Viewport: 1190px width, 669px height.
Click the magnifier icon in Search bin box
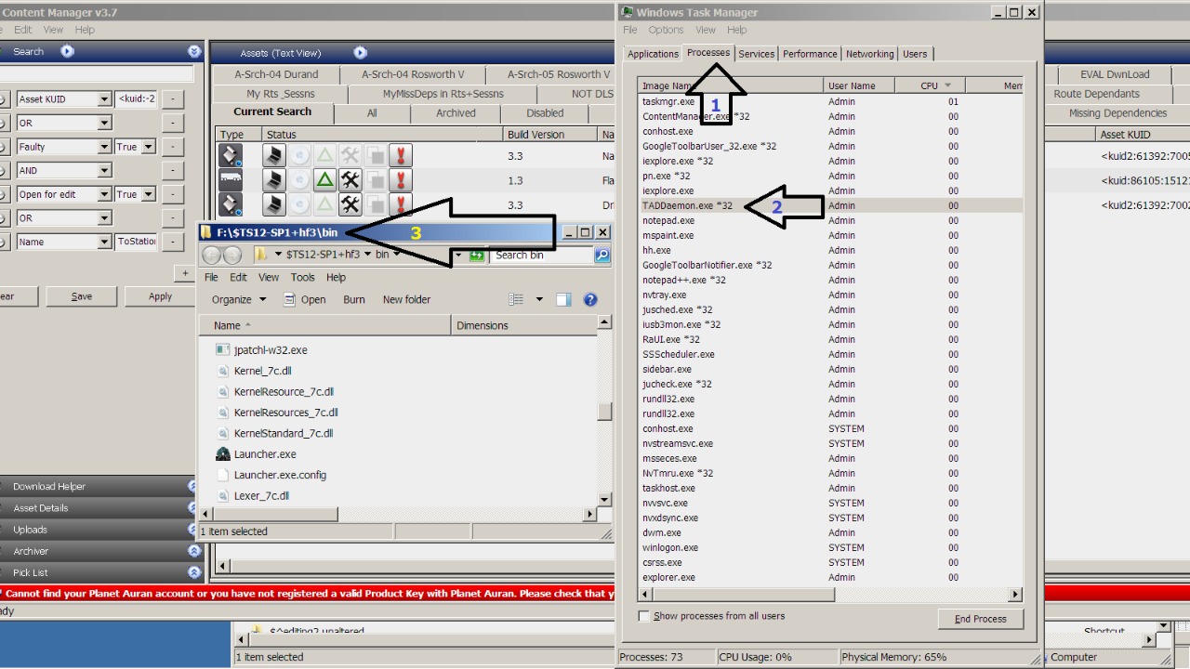[x=602, y=256]
